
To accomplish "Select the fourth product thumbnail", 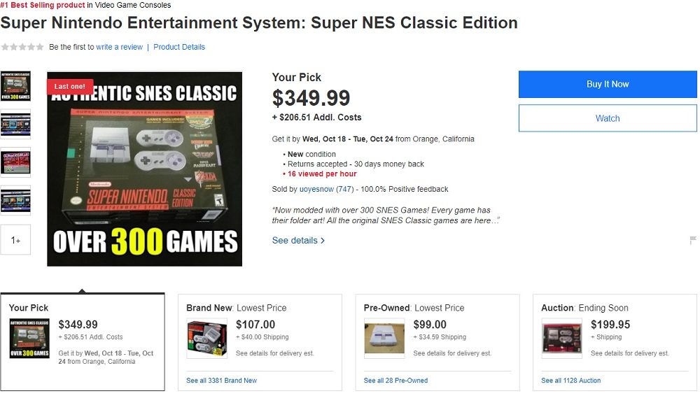I will pos(15,200).
